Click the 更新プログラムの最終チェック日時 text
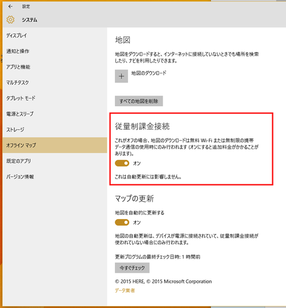Screen dimensions: 286x308 coord(157,257)
